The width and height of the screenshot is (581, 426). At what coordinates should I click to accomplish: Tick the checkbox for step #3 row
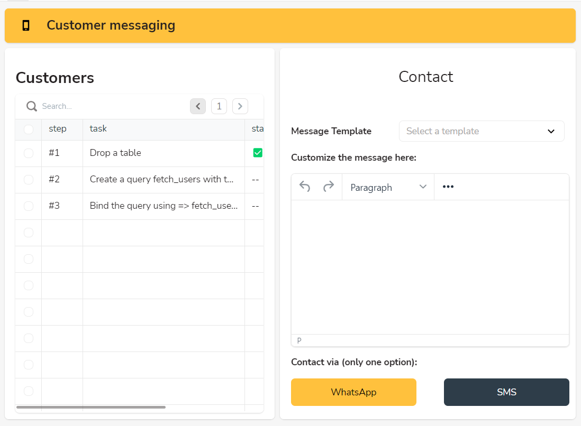pyautogui.click(x=29, y=206)
